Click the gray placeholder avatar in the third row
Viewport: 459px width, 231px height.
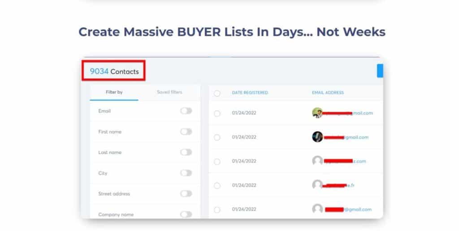317,161
